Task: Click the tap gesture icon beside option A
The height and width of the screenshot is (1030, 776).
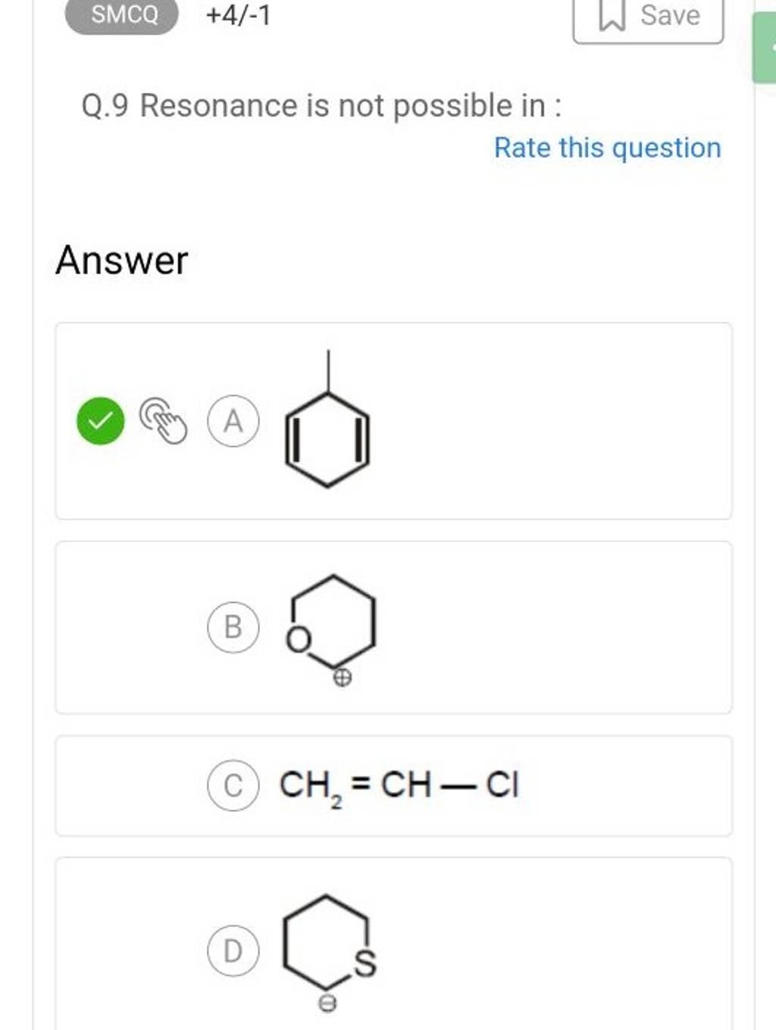Action: coord(166,421)
